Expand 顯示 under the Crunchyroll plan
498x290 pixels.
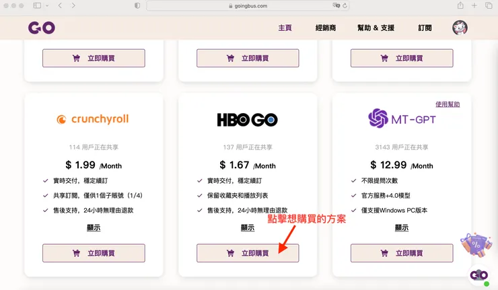coord(94,227)
